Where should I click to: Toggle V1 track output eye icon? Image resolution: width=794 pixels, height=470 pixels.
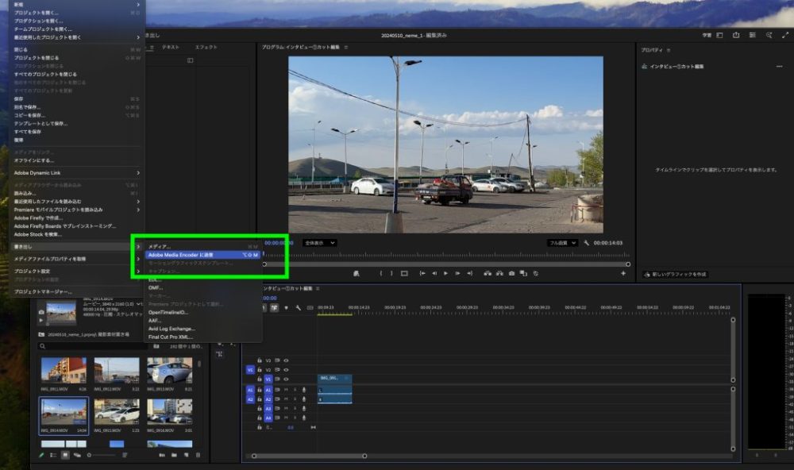click(x=286, y=379)
